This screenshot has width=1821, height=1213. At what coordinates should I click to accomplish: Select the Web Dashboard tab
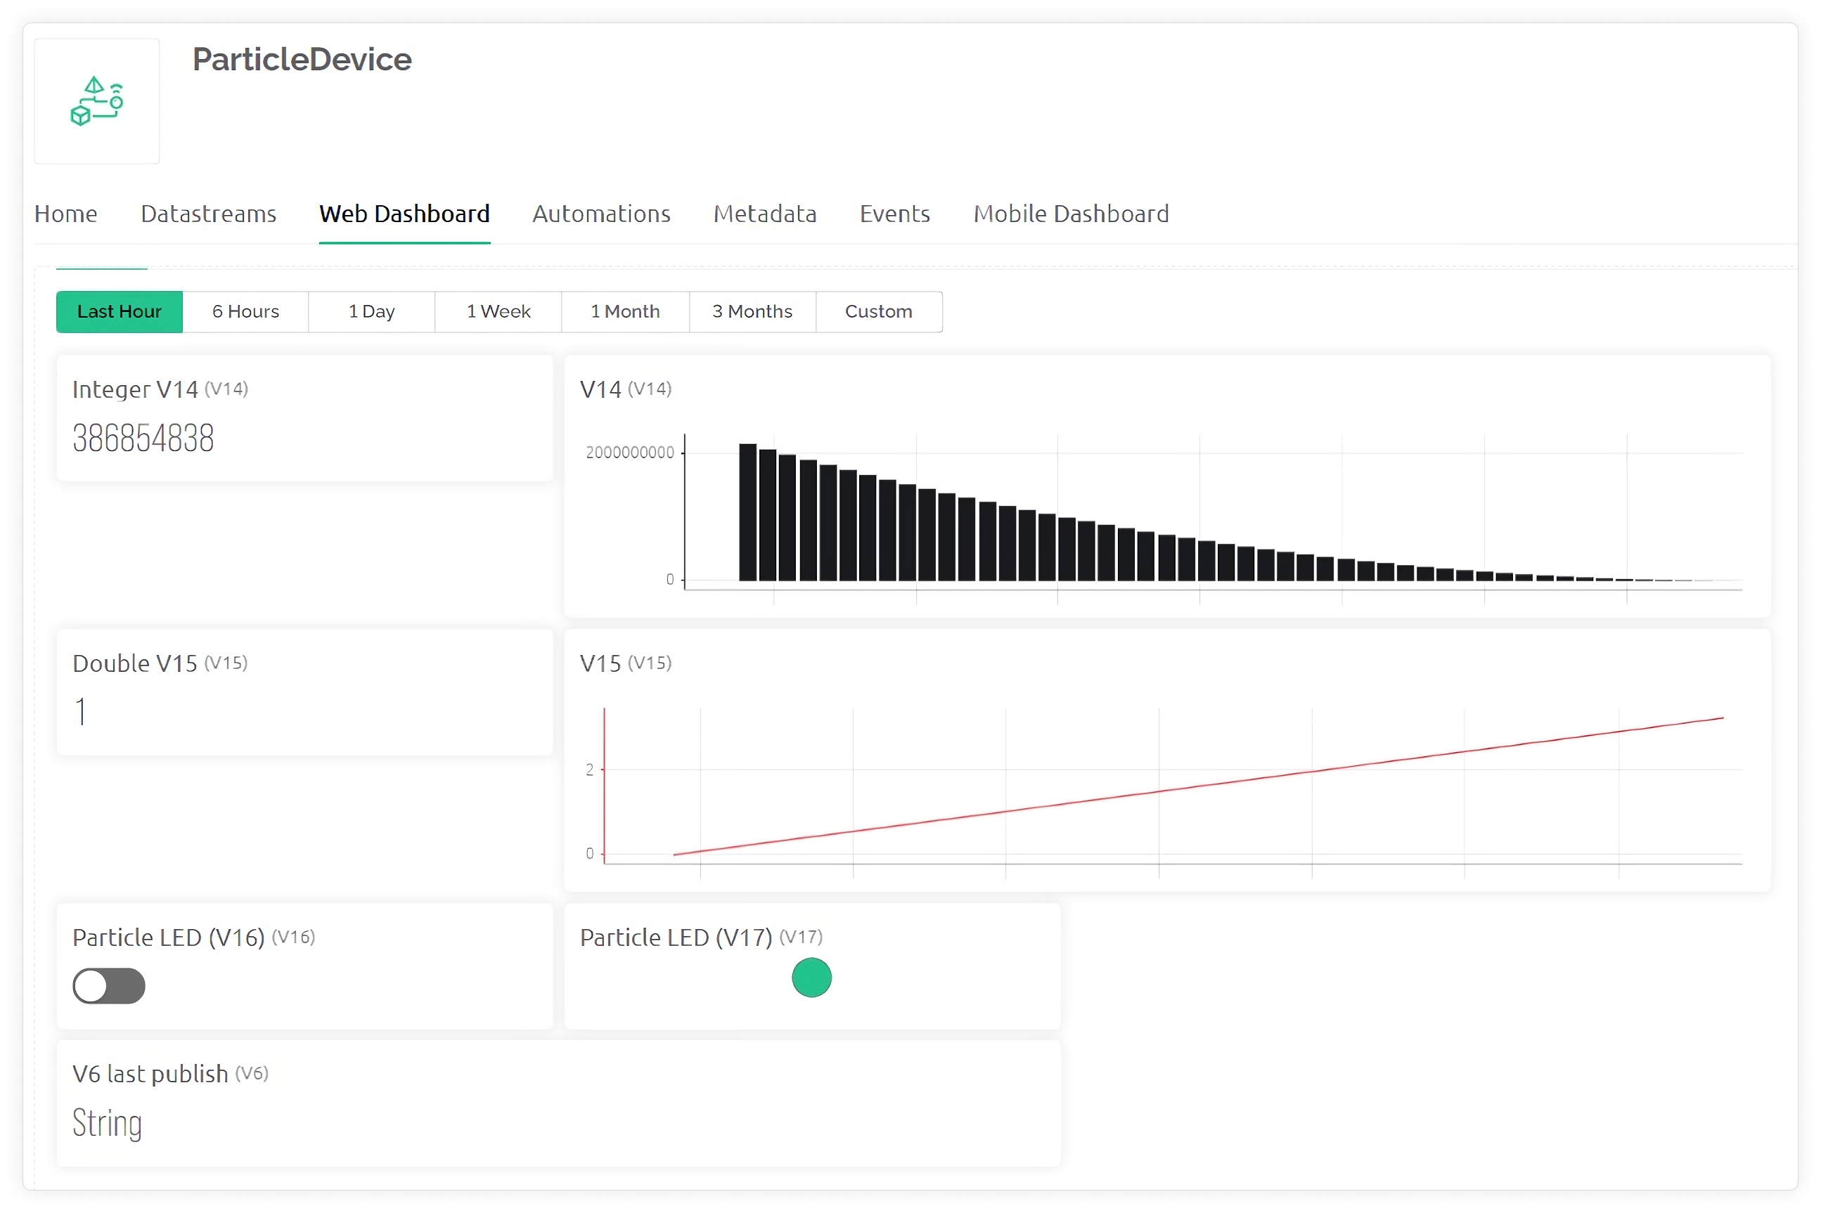pyautogui.click(x=405, y=212)
